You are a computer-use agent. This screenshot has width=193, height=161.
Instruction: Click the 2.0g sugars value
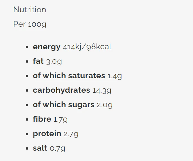pos(105,105)
